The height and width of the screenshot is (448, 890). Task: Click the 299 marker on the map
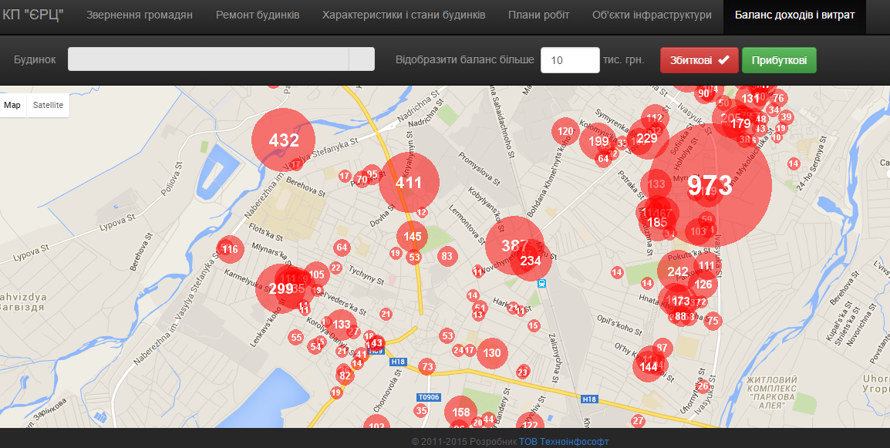pyautogui.click(x=281, y=288)
